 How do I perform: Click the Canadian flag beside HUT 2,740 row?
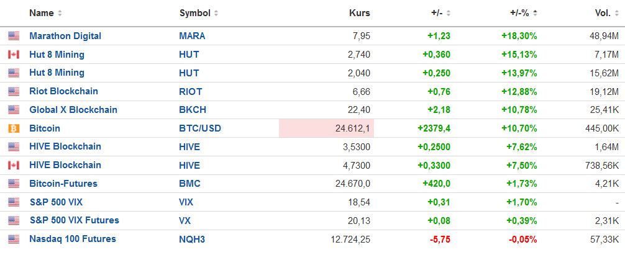tap(14, 55)
